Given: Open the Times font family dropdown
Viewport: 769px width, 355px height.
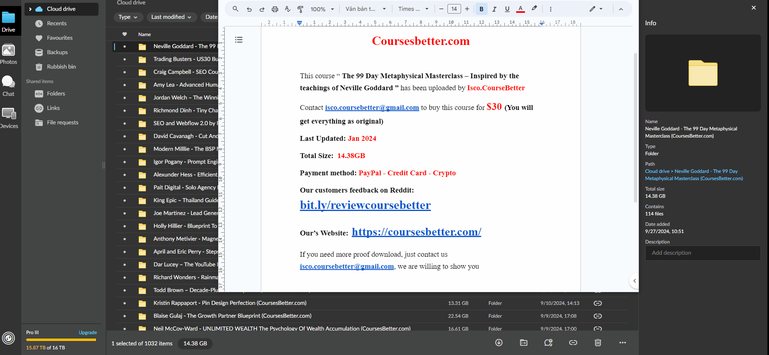Looking at the screenshot, I should click(414, 9).
